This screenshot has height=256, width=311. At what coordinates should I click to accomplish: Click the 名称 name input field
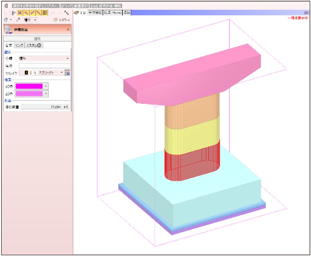pos(44,65)
